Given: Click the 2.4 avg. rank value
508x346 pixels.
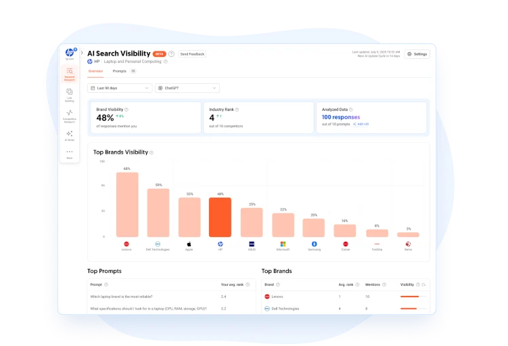Looking at the screenshot, I should (223, 297).
